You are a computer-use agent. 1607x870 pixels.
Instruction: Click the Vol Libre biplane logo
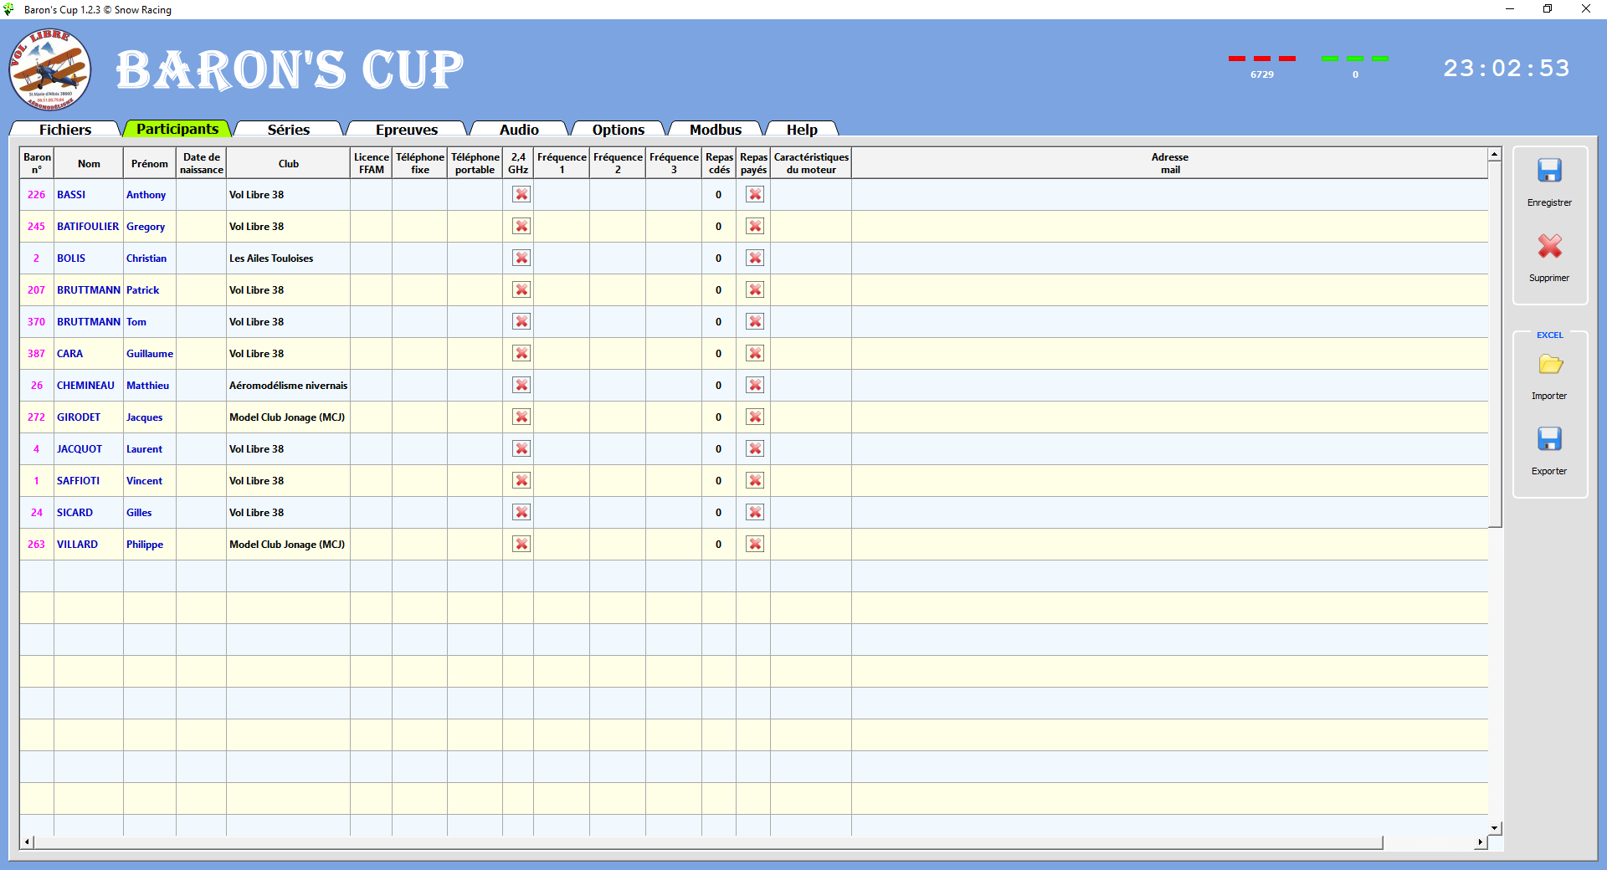click(x=50, y=69)
